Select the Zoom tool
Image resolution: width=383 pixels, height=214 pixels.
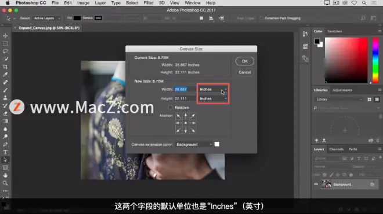[x=5, y=183]
